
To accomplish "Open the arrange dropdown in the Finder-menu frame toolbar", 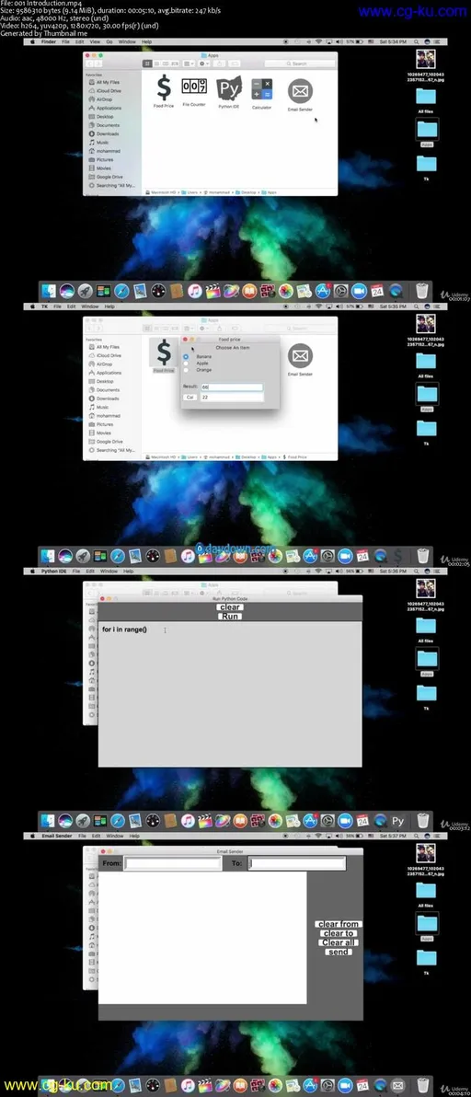I will tap(190, 64).
